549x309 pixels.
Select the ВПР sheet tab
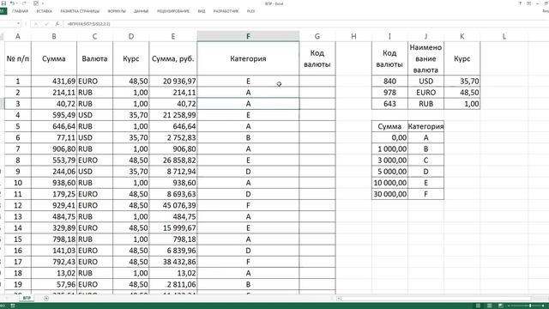coord(27,298)
